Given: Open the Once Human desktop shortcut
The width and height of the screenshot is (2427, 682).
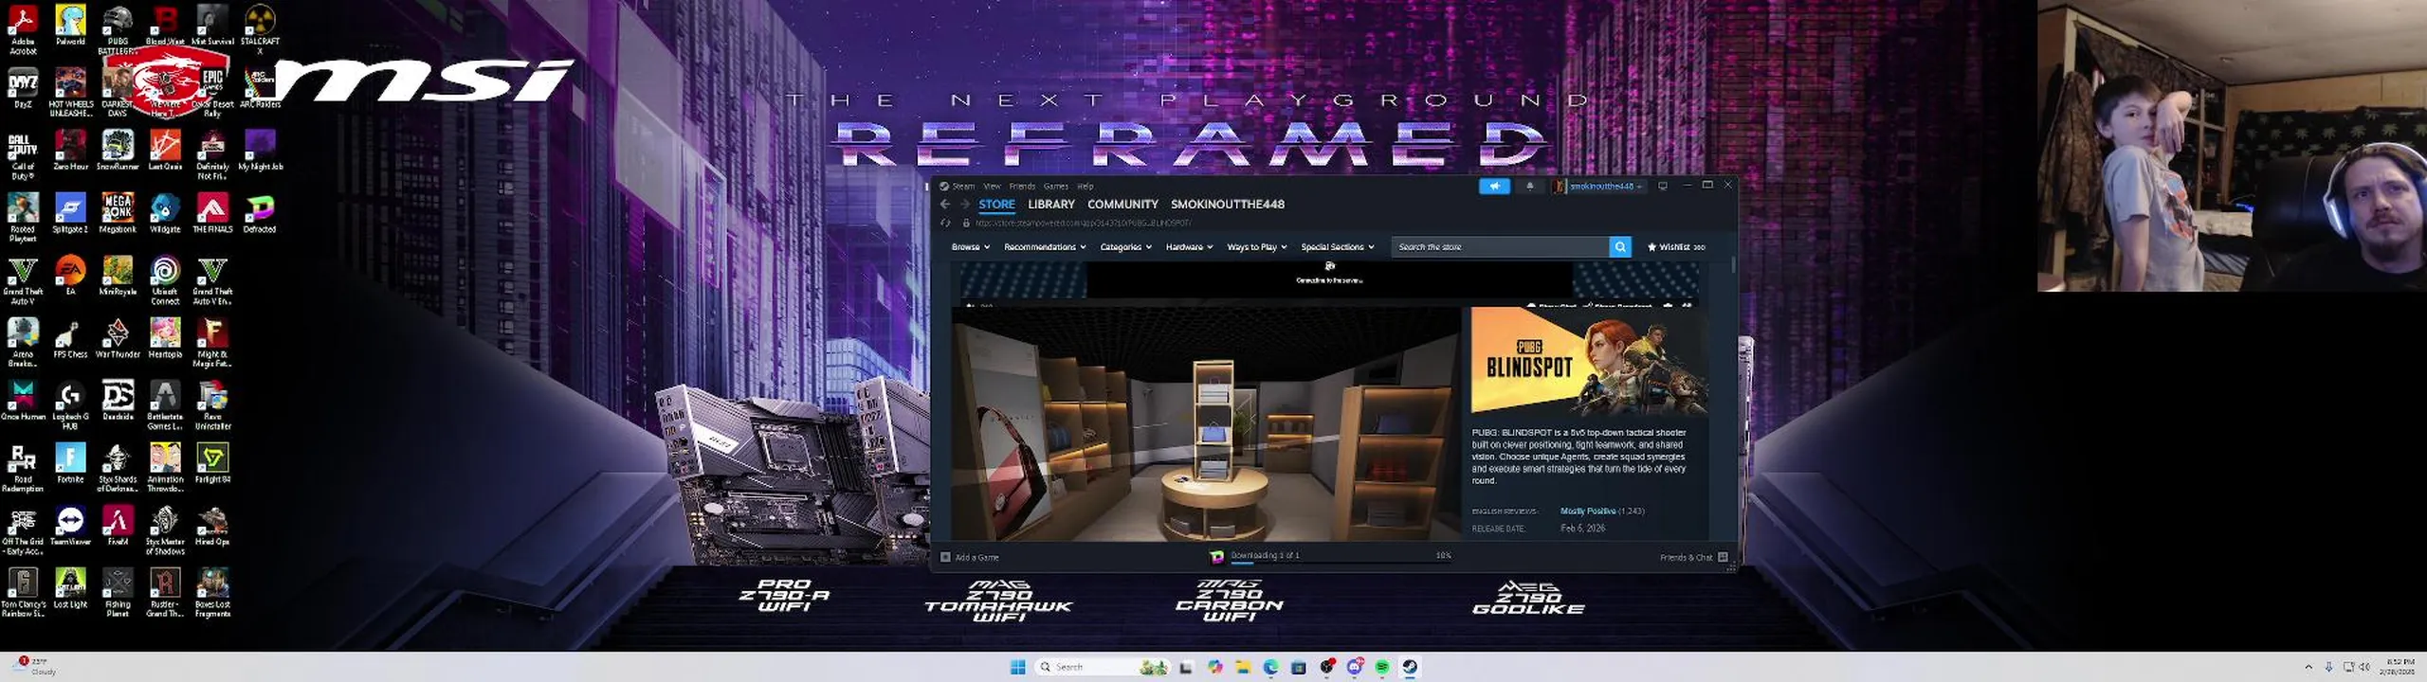Looking at the screenshot, I should 23,401.
